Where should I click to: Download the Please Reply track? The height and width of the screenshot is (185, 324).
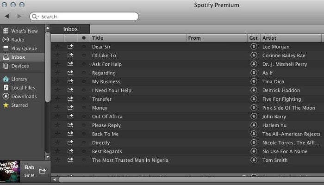(254, 125)
